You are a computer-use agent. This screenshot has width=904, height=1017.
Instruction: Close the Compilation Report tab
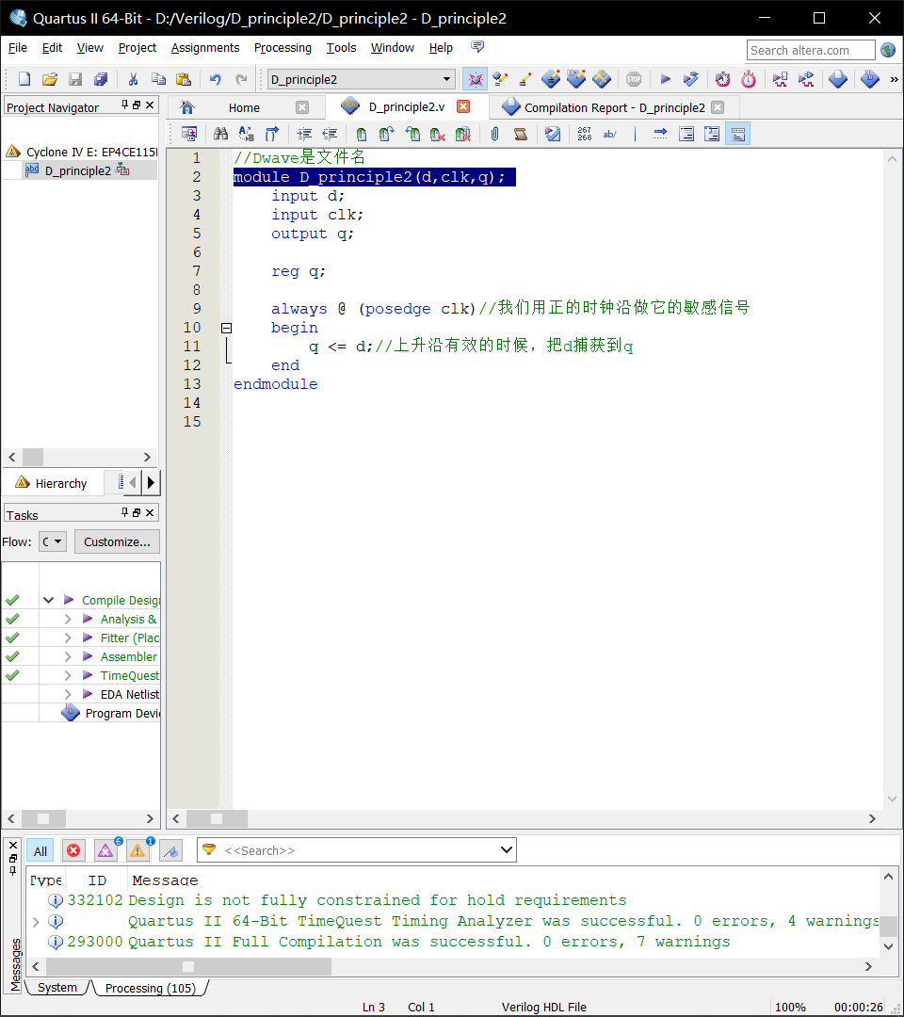pos(718,107)
